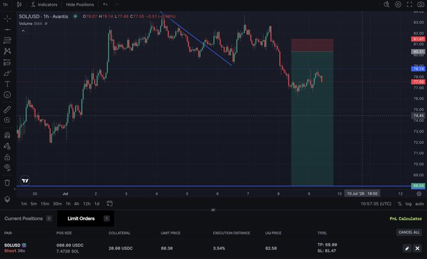This screenshot has height=259, width=427.
Task: Open the object tree layers icon
Action: click(8, 199)
